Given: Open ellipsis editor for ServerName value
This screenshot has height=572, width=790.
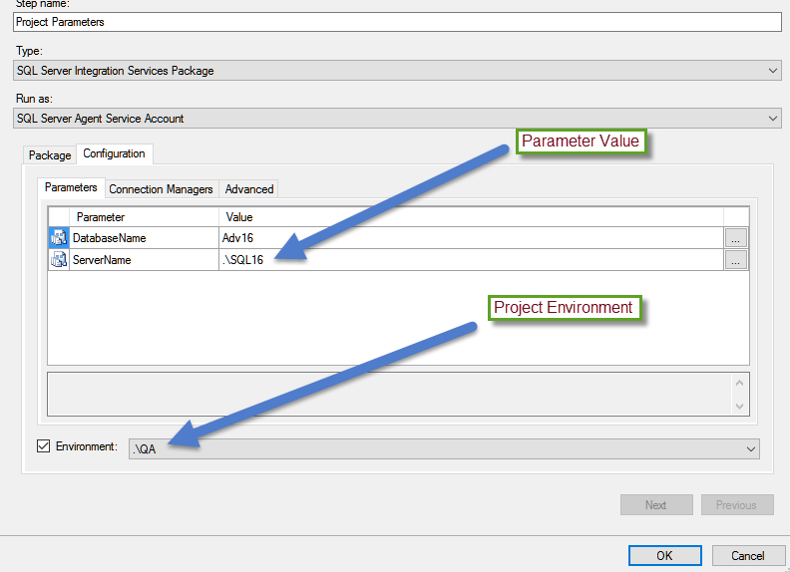Looking at the screenshot, I should 735,260.
